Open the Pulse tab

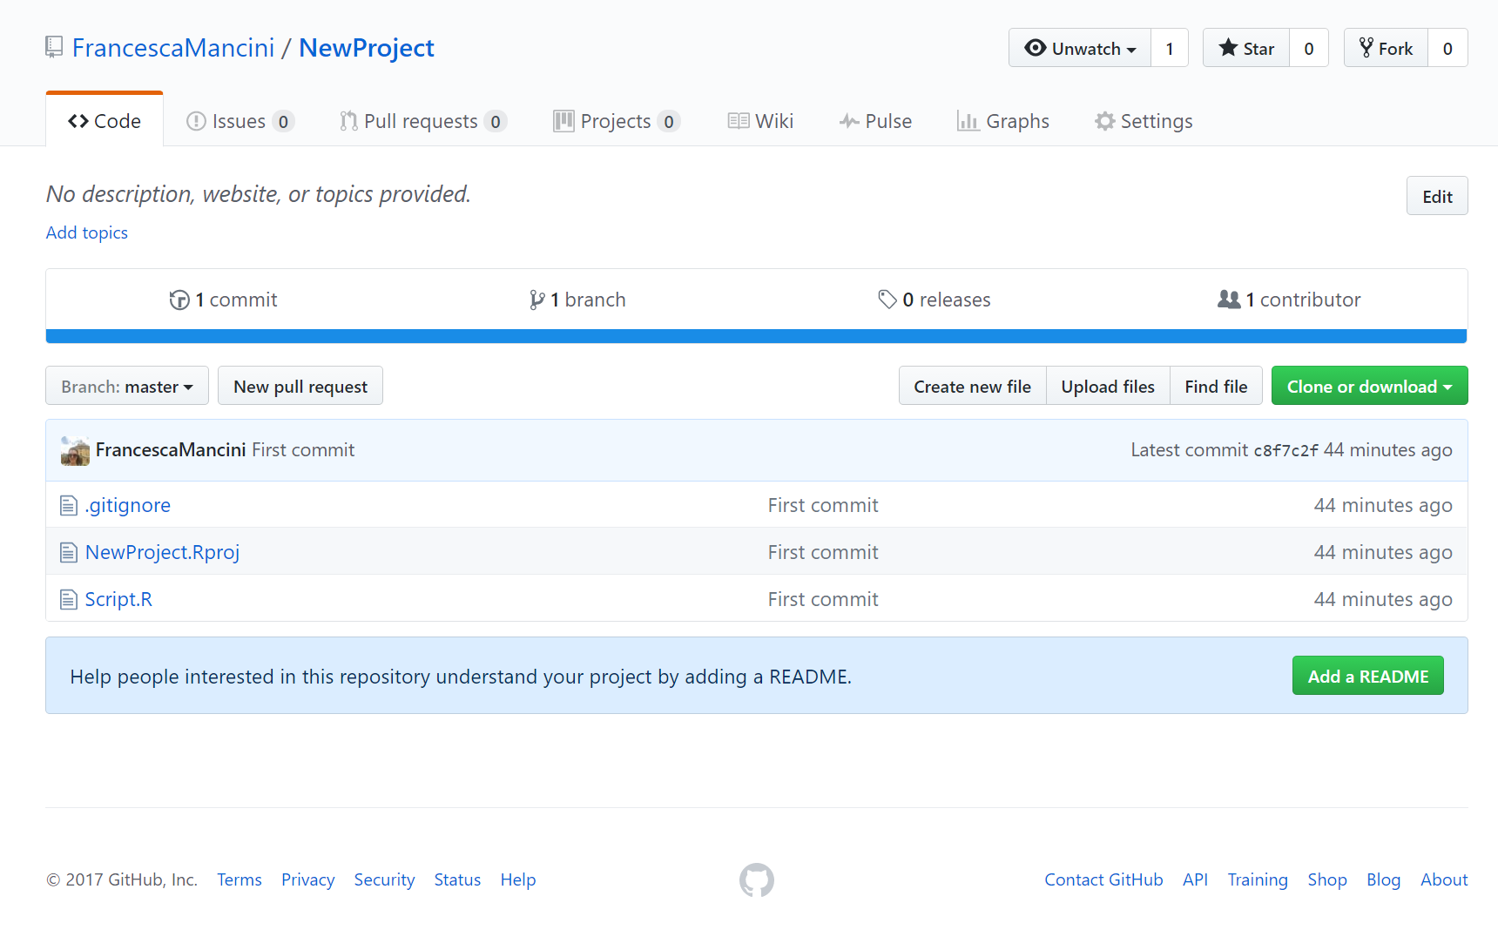point(875,121)
